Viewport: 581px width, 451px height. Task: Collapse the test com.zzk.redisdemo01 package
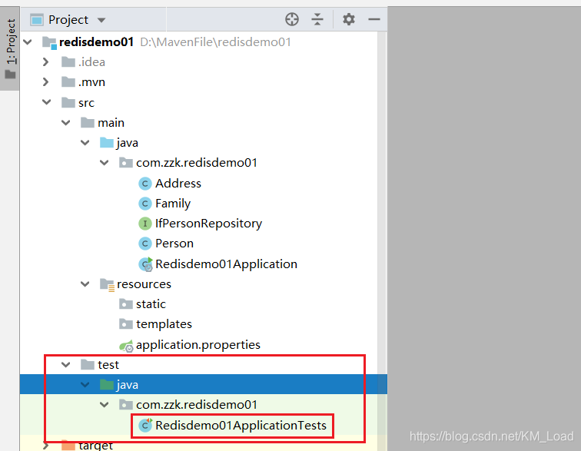click(x=105, y=405)
